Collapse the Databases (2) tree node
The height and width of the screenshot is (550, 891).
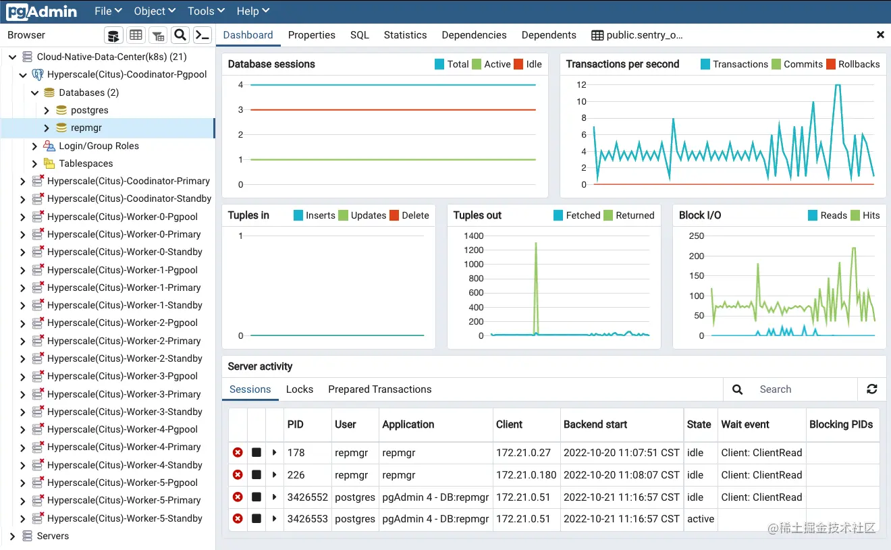[x=35, y=92]
